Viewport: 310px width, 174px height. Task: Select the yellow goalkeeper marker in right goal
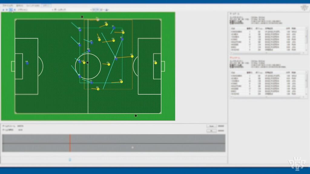click(156, 63)
